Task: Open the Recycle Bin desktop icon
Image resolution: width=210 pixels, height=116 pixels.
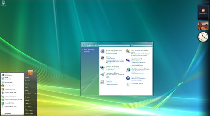Action: pos(3,3)
